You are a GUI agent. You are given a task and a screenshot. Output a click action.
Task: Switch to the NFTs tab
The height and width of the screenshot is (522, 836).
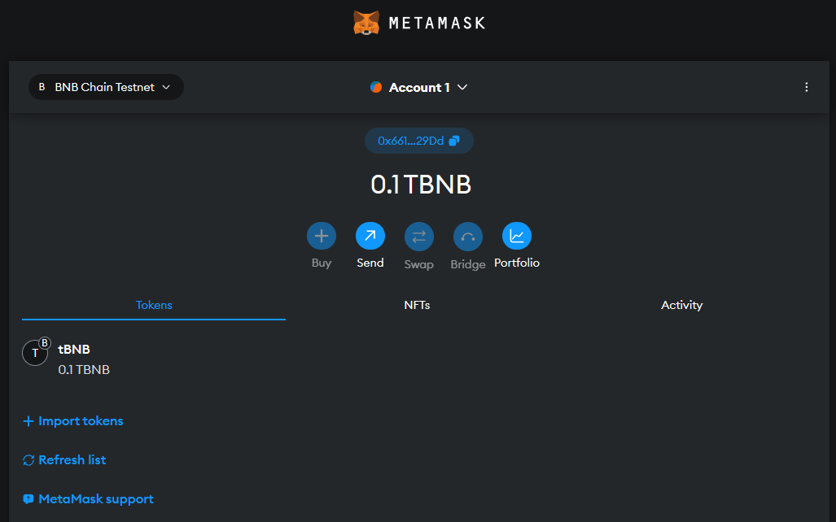[417, 305]
